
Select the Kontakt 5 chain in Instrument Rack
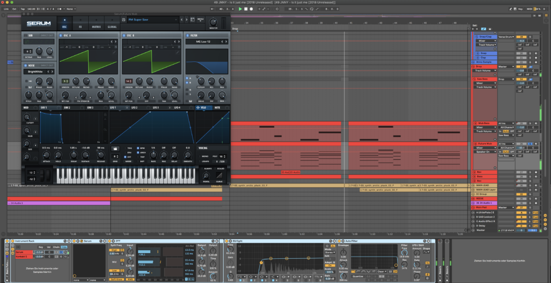(24, 257)
